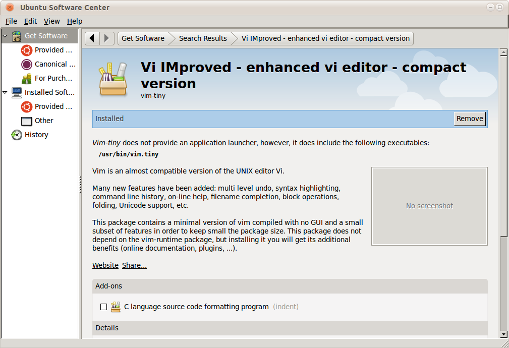Image resolution: width=509 pixels, height=348 pixels.
Task: Select the Other window icon in sidebar
Action: [27, 121]
